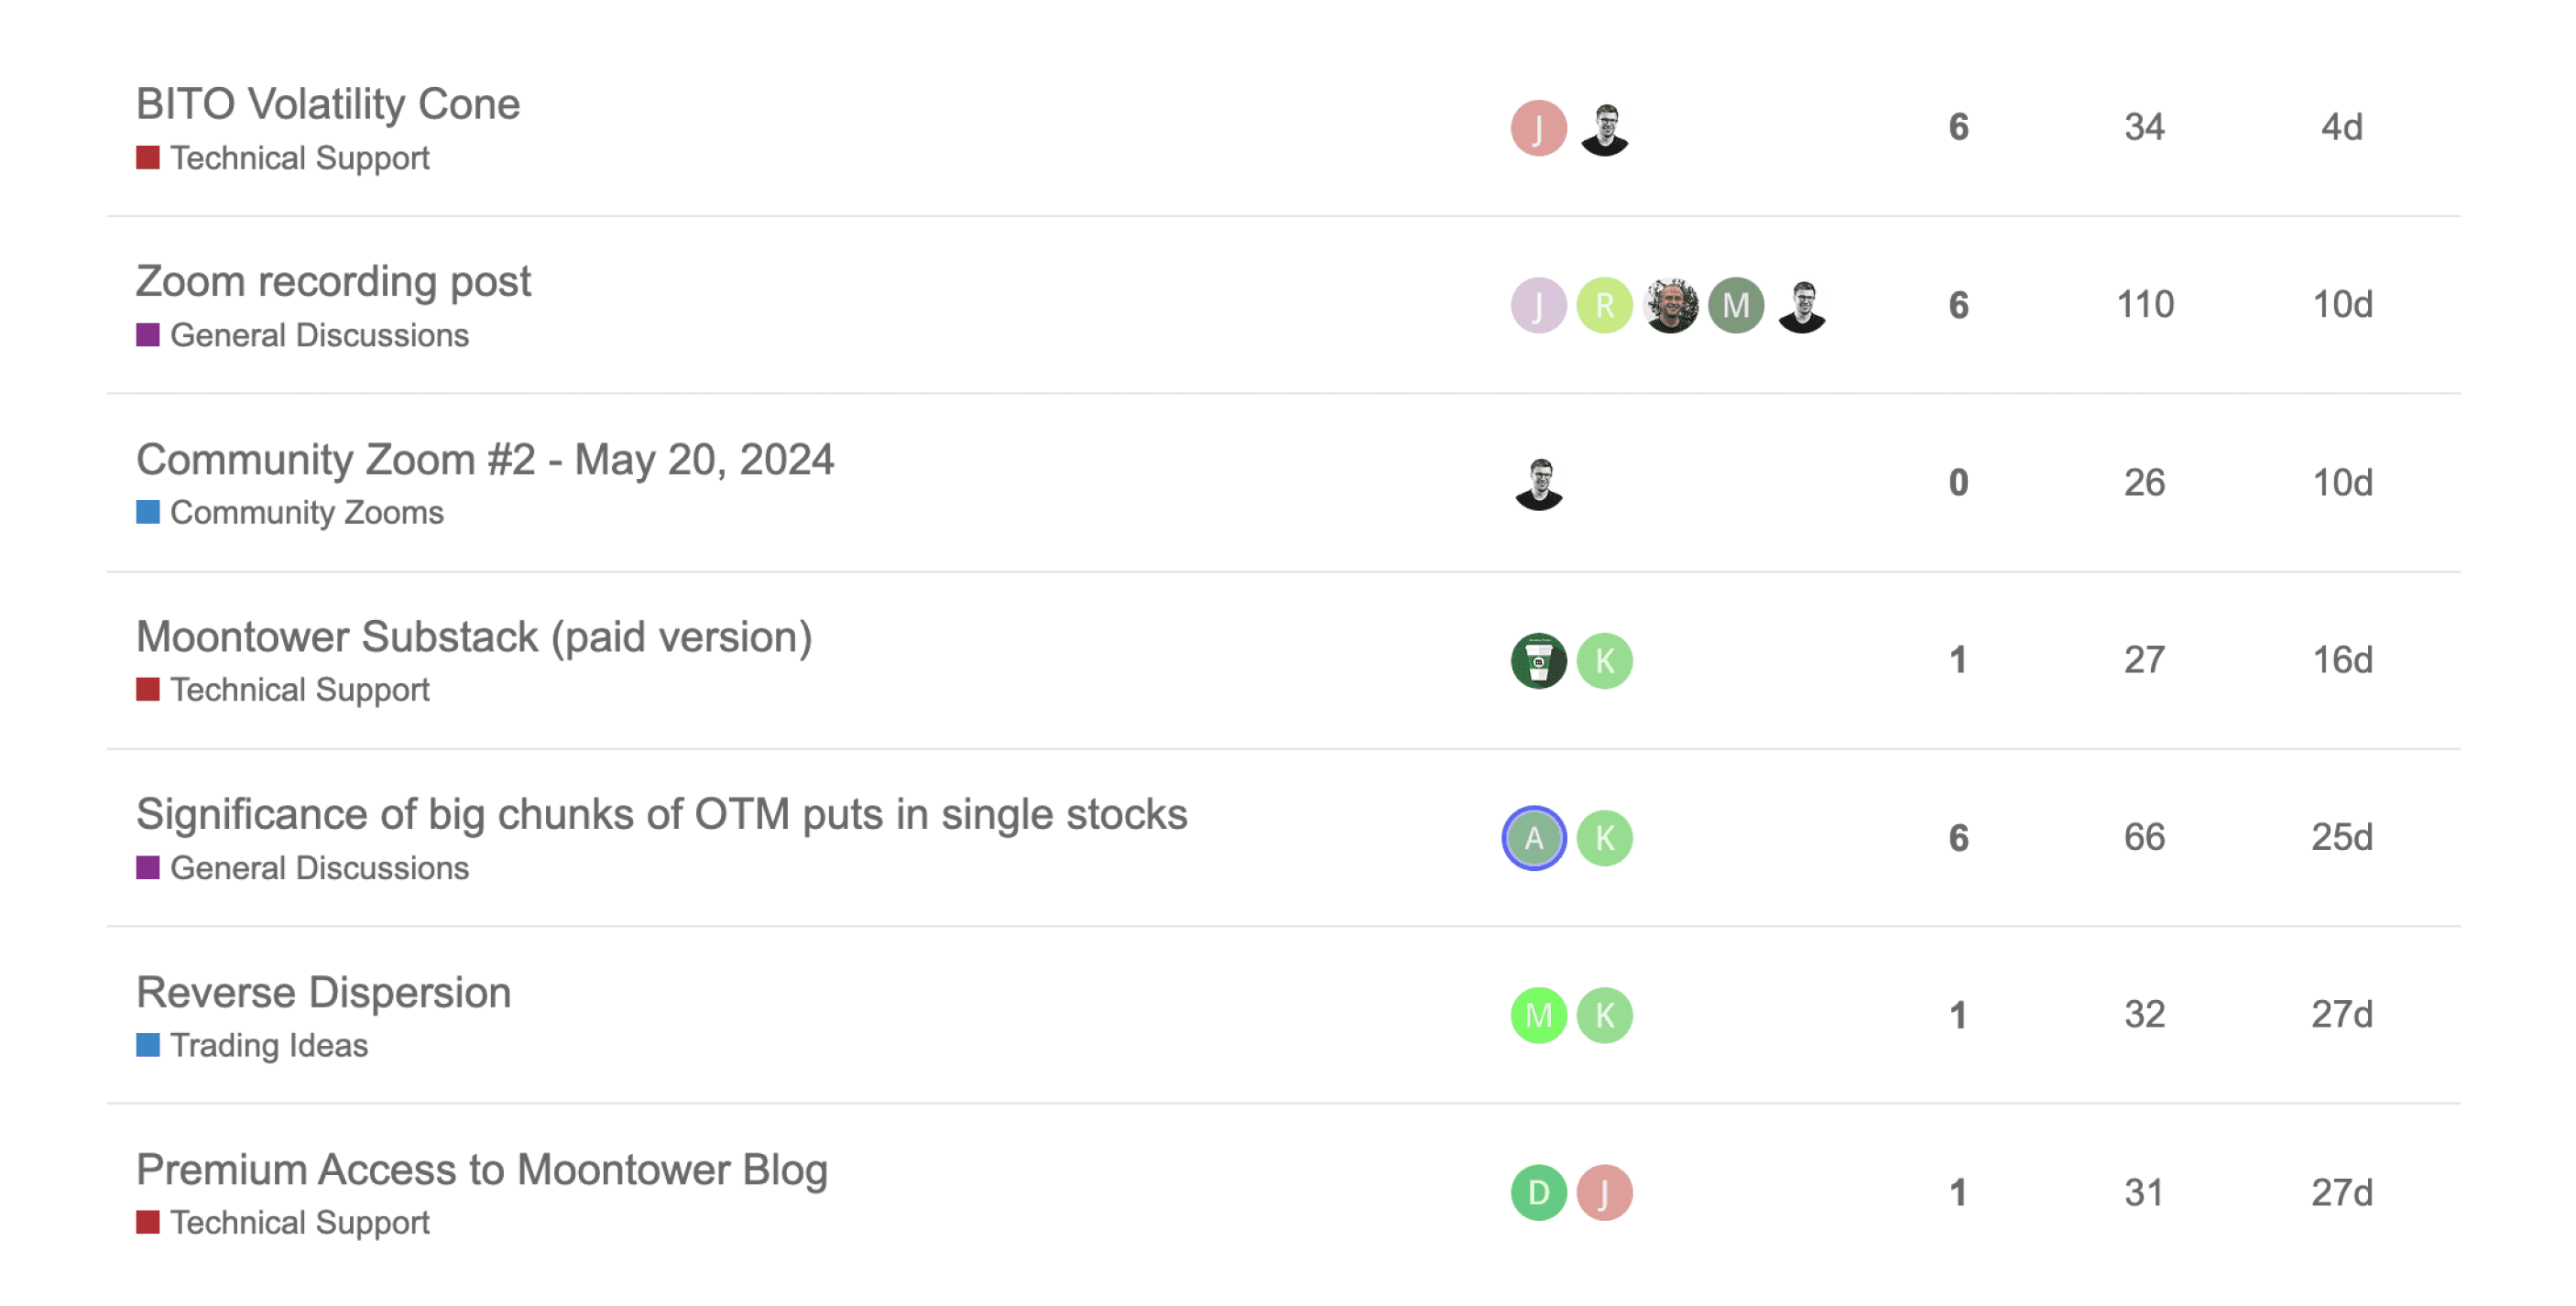
Task: Click the R avatar on Zoom recording post
Action: pos(1604,305)
